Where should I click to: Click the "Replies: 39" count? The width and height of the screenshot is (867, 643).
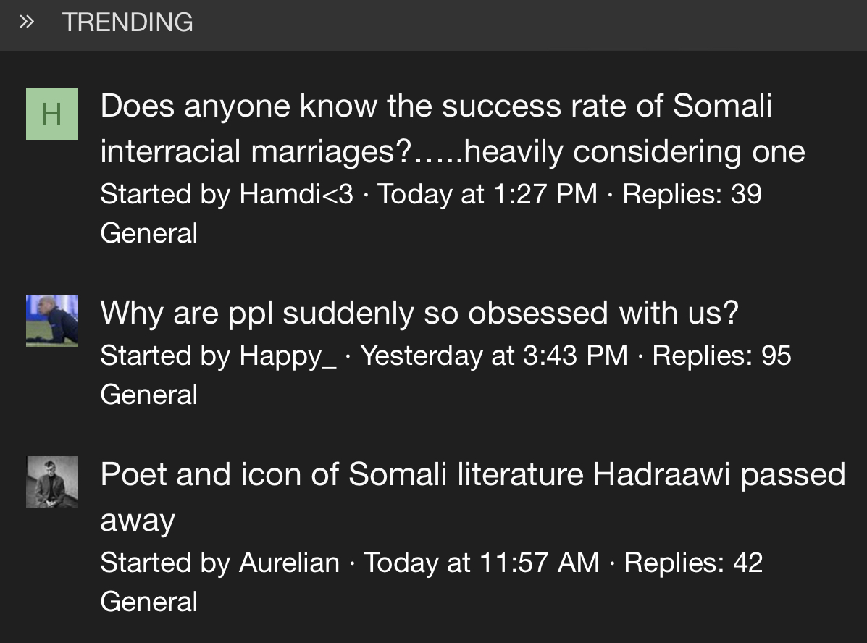[692, 194]
